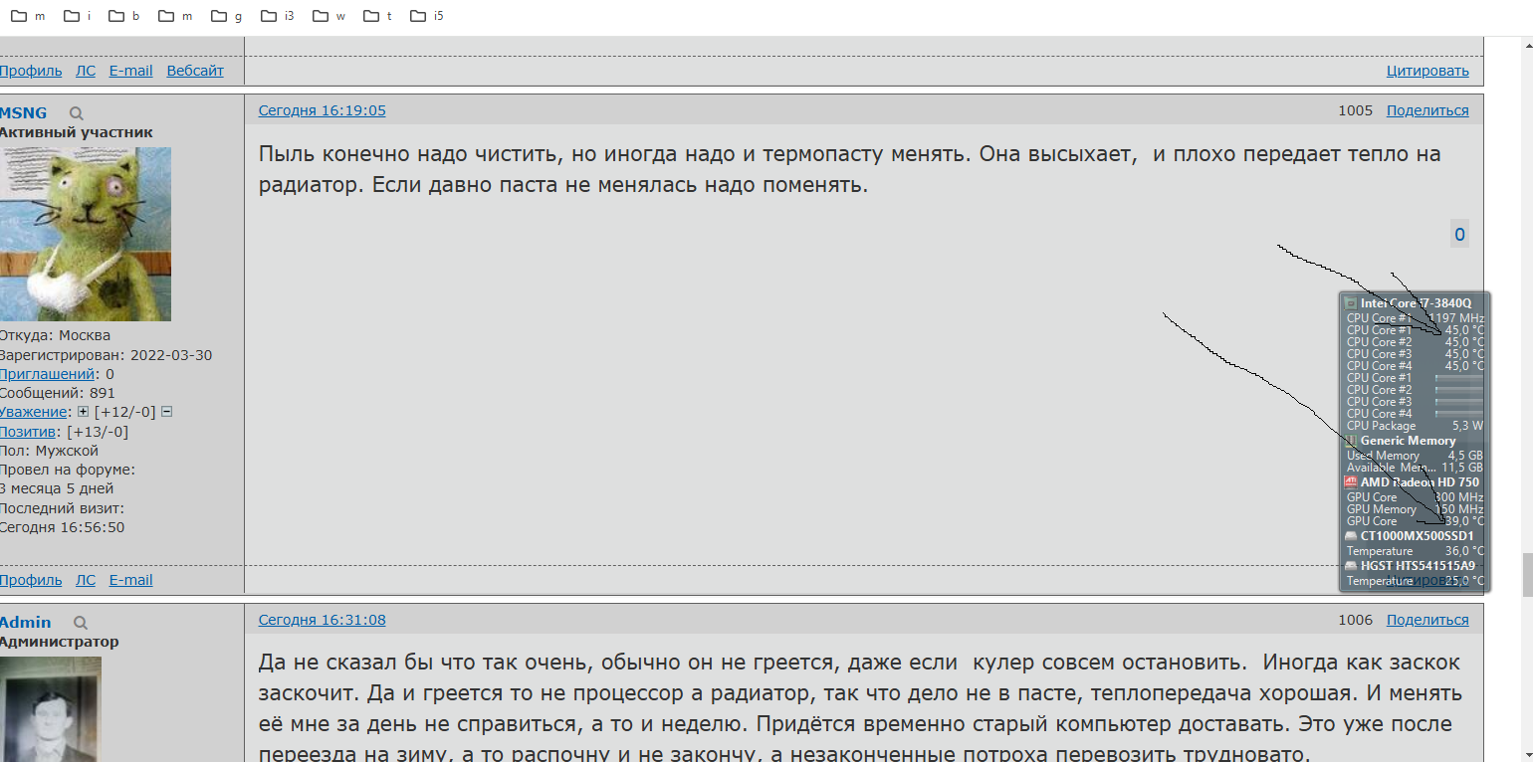The width and height of the screenshot is (1533, 762).
Task: Click "GPU Memory 150 MHz" row
Action: click(1415, 509)
